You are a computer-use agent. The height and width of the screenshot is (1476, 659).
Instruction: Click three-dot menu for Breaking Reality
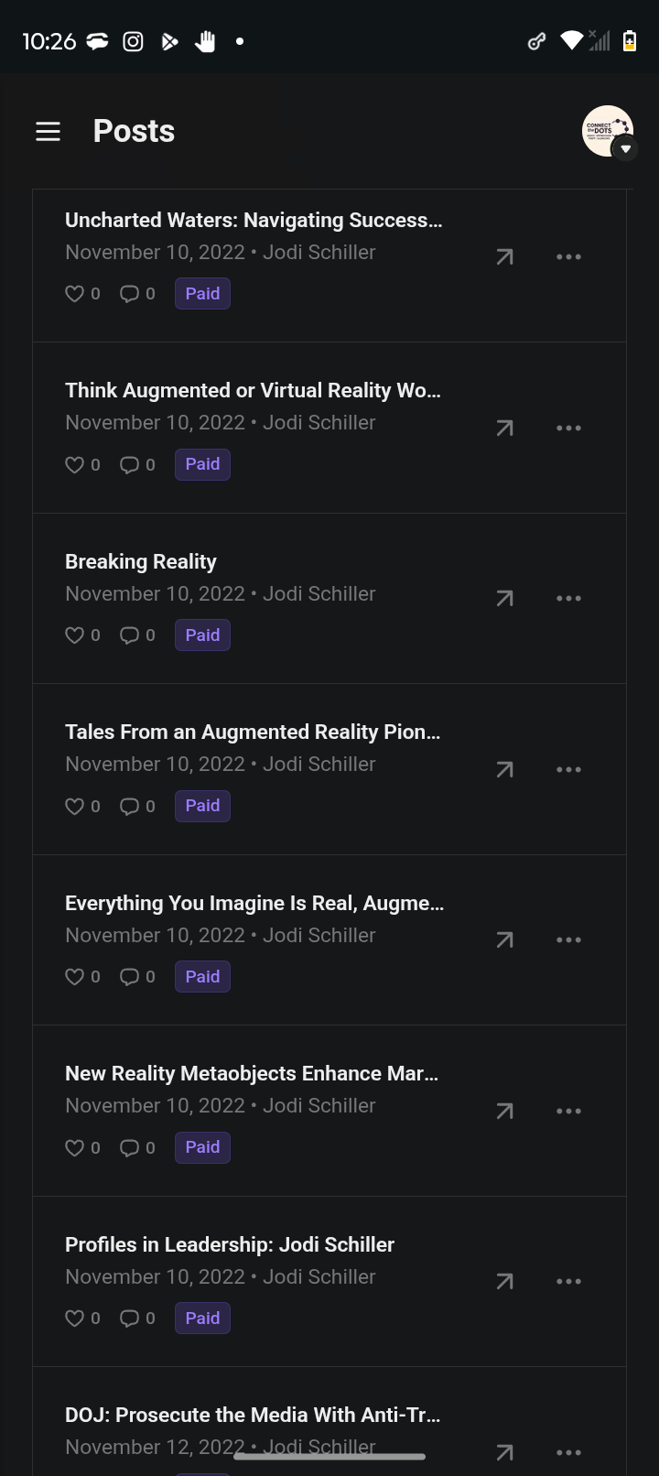[568, 599]
